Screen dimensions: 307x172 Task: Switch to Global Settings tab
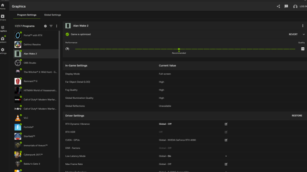(x=53, y=15)
